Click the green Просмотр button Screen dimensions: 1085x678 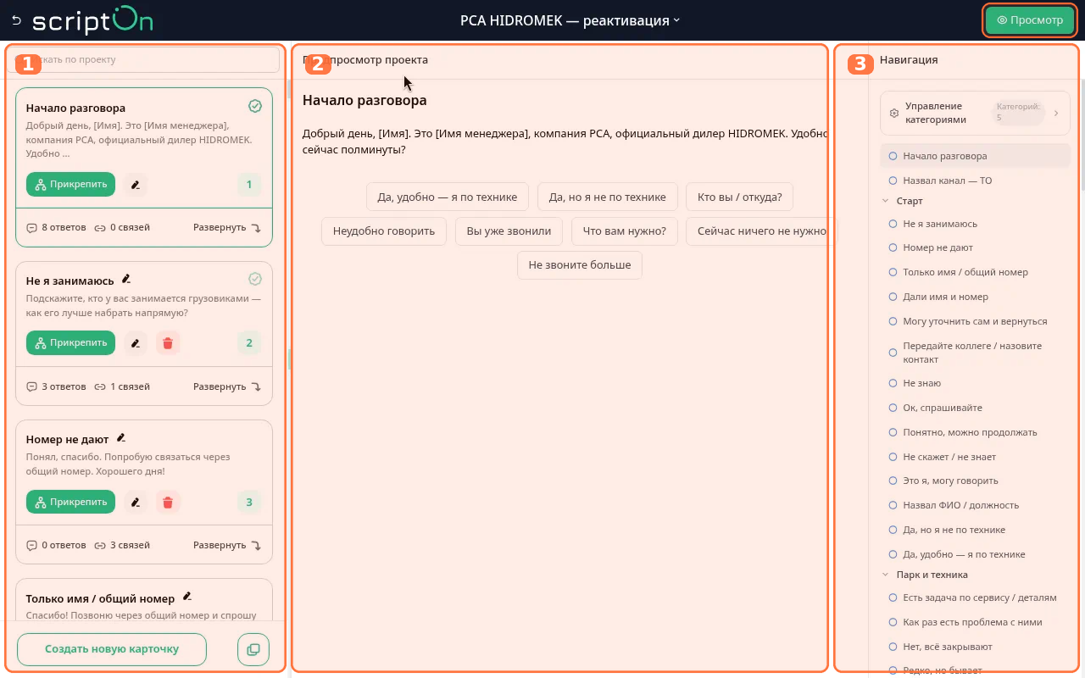pos(1030,20)
